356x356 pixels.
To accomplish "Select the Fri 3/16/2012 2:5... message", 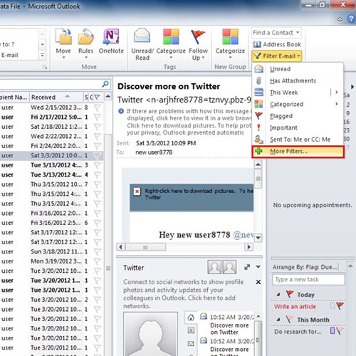I will click(x=51, y=223).
